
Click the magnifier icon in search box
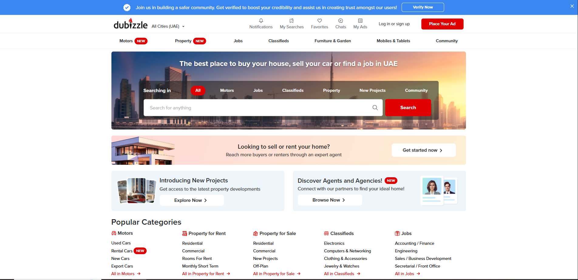coord(375,108)
